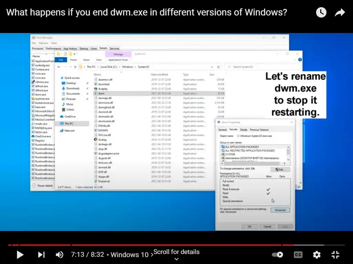Open the blue File tab in Explorer

click(61, 60)
